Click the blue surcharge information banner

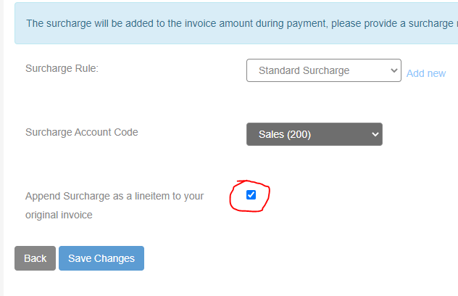[236, 23]
